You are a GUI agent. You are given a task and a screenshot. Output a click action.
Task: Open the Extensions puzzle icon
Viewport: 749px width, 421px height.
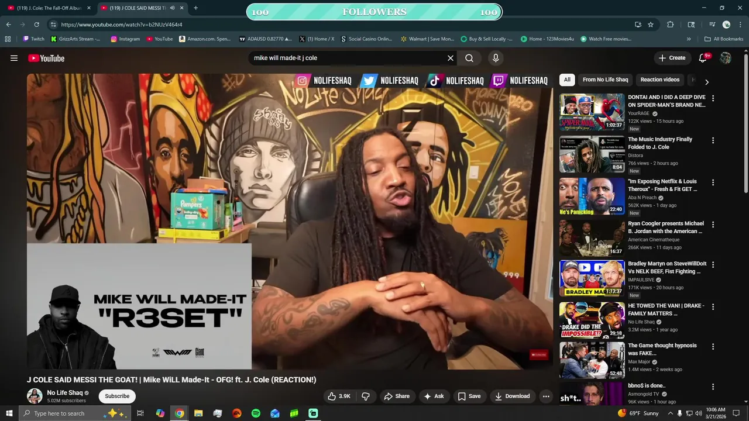coord(671,25)
